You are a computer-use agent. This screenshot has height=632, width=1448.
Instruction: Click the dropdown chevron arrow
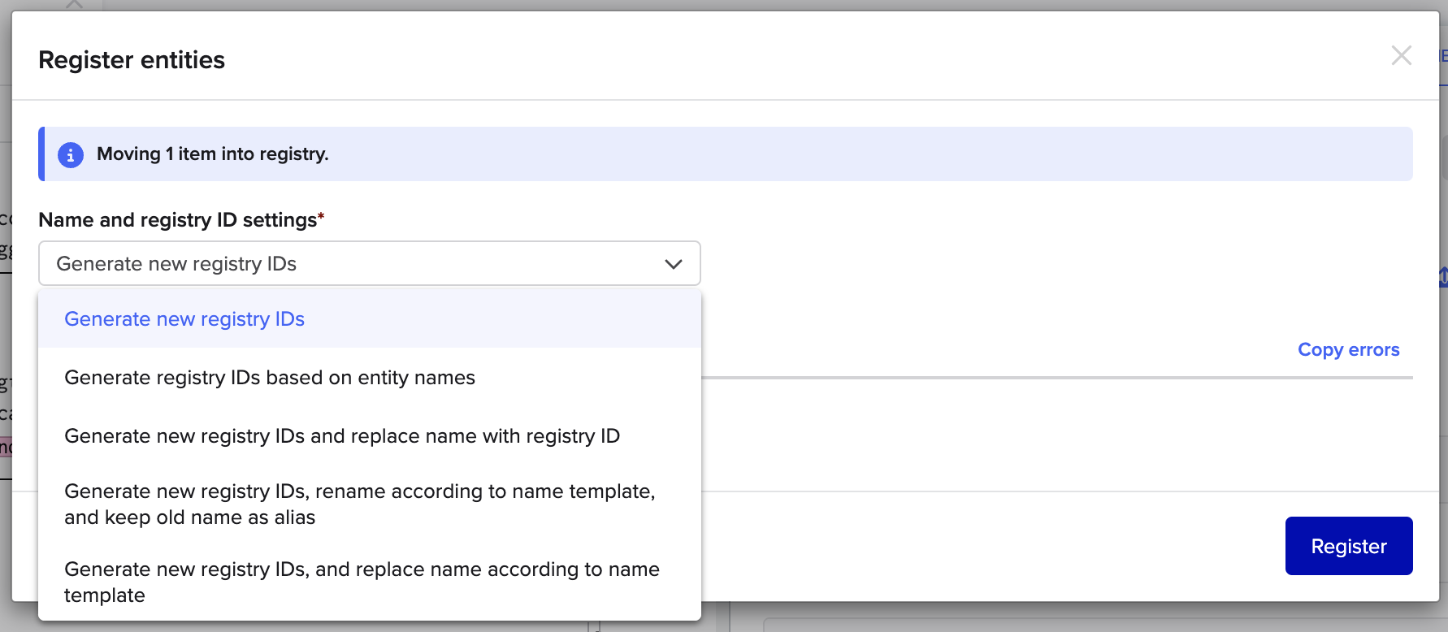click(x=673, y=264)
